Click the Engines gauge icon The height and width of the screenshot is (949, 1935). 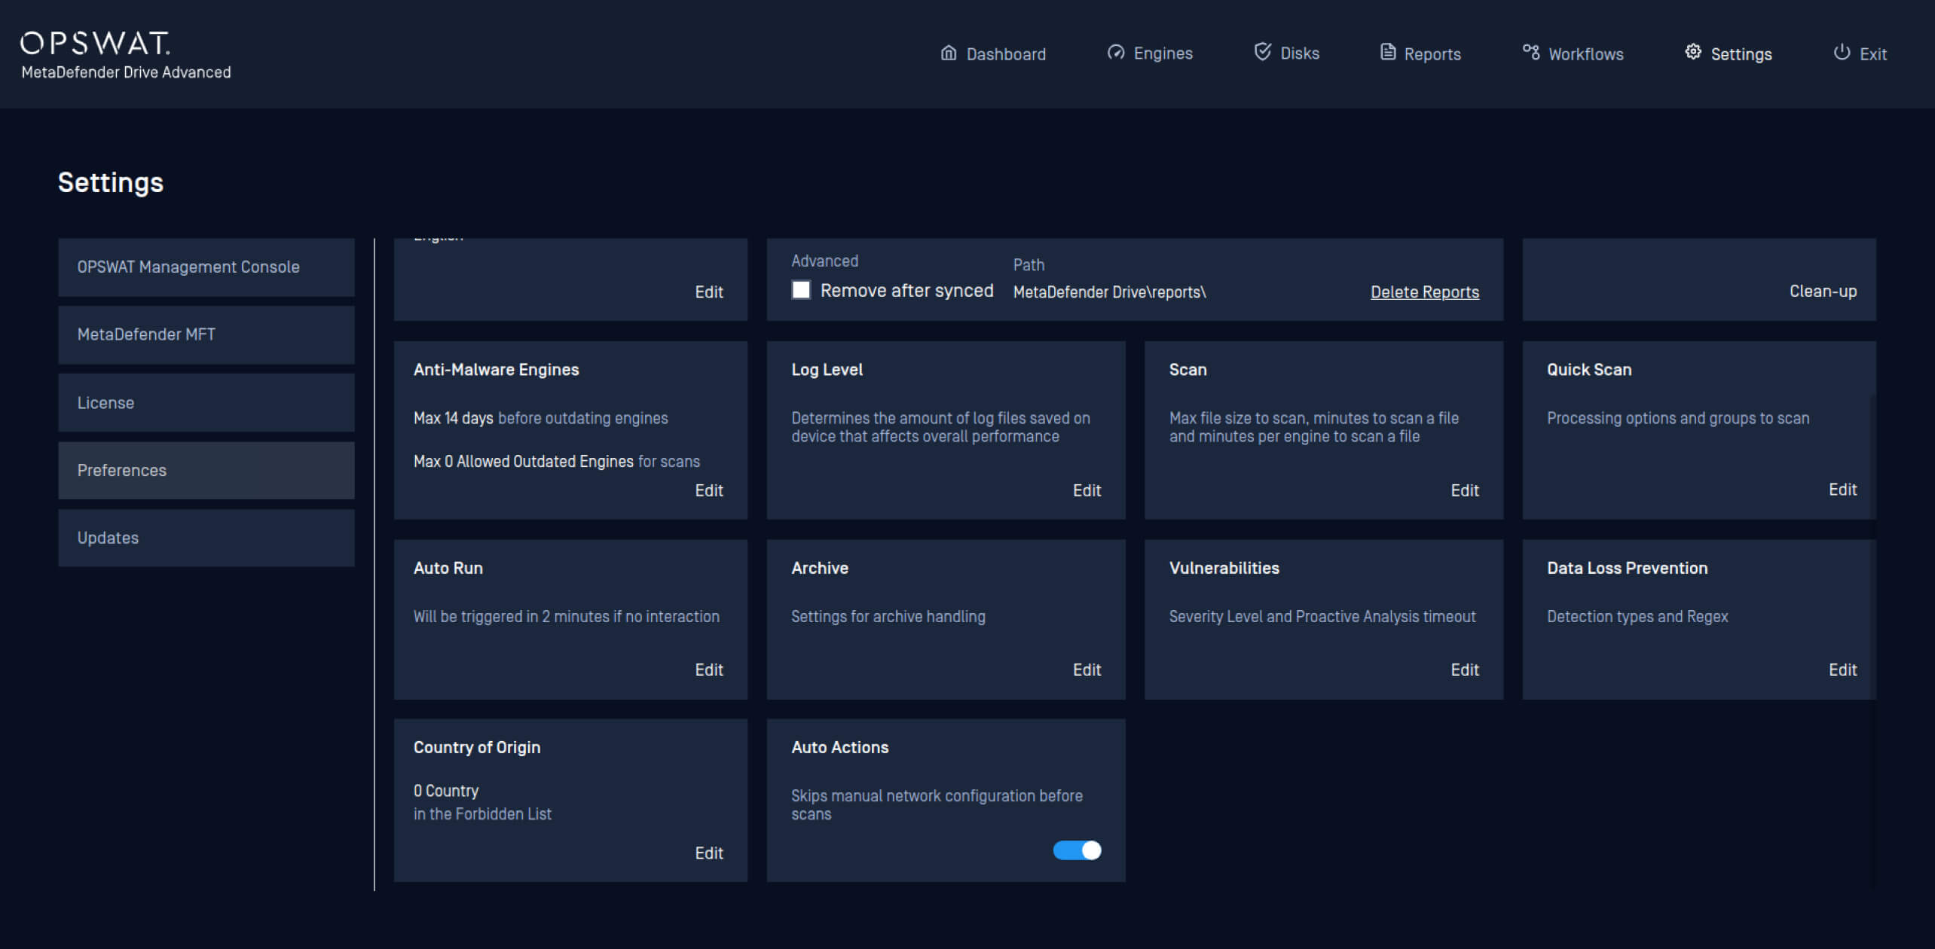click(x=1116, y=53)
